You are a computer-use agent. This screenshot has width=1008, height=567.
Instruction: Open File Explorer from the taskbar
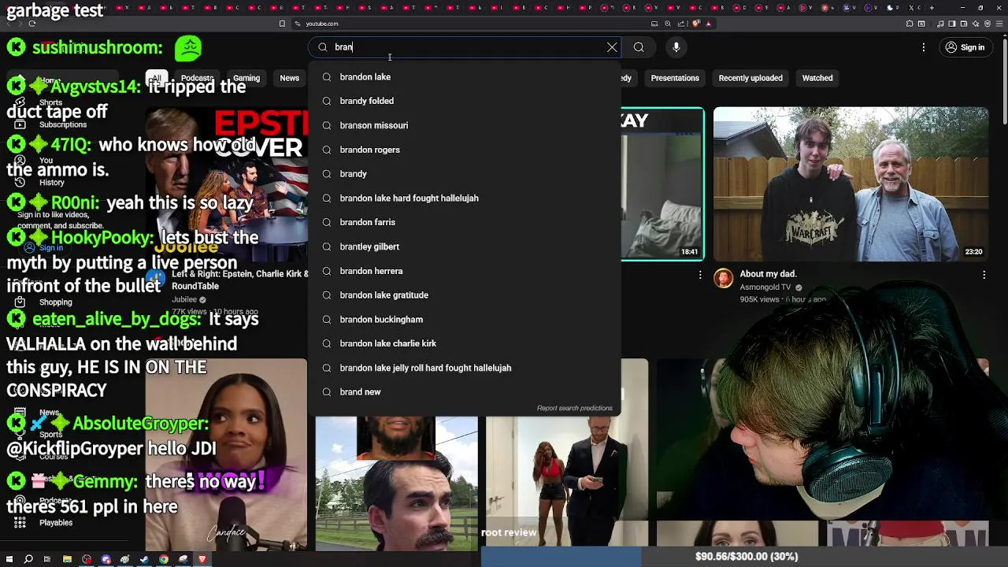pos(67,559)
